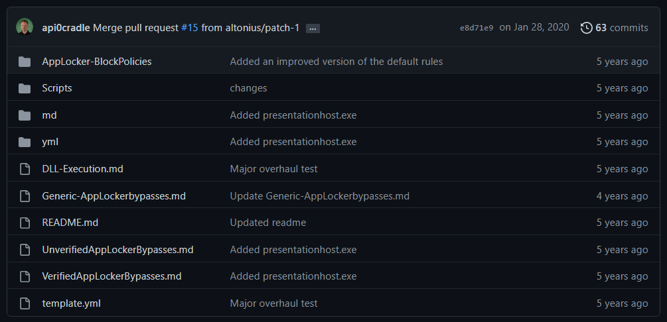Expand the commit message ellipsis button
This screenshot has height=322, width=667.
pos(313,28)
